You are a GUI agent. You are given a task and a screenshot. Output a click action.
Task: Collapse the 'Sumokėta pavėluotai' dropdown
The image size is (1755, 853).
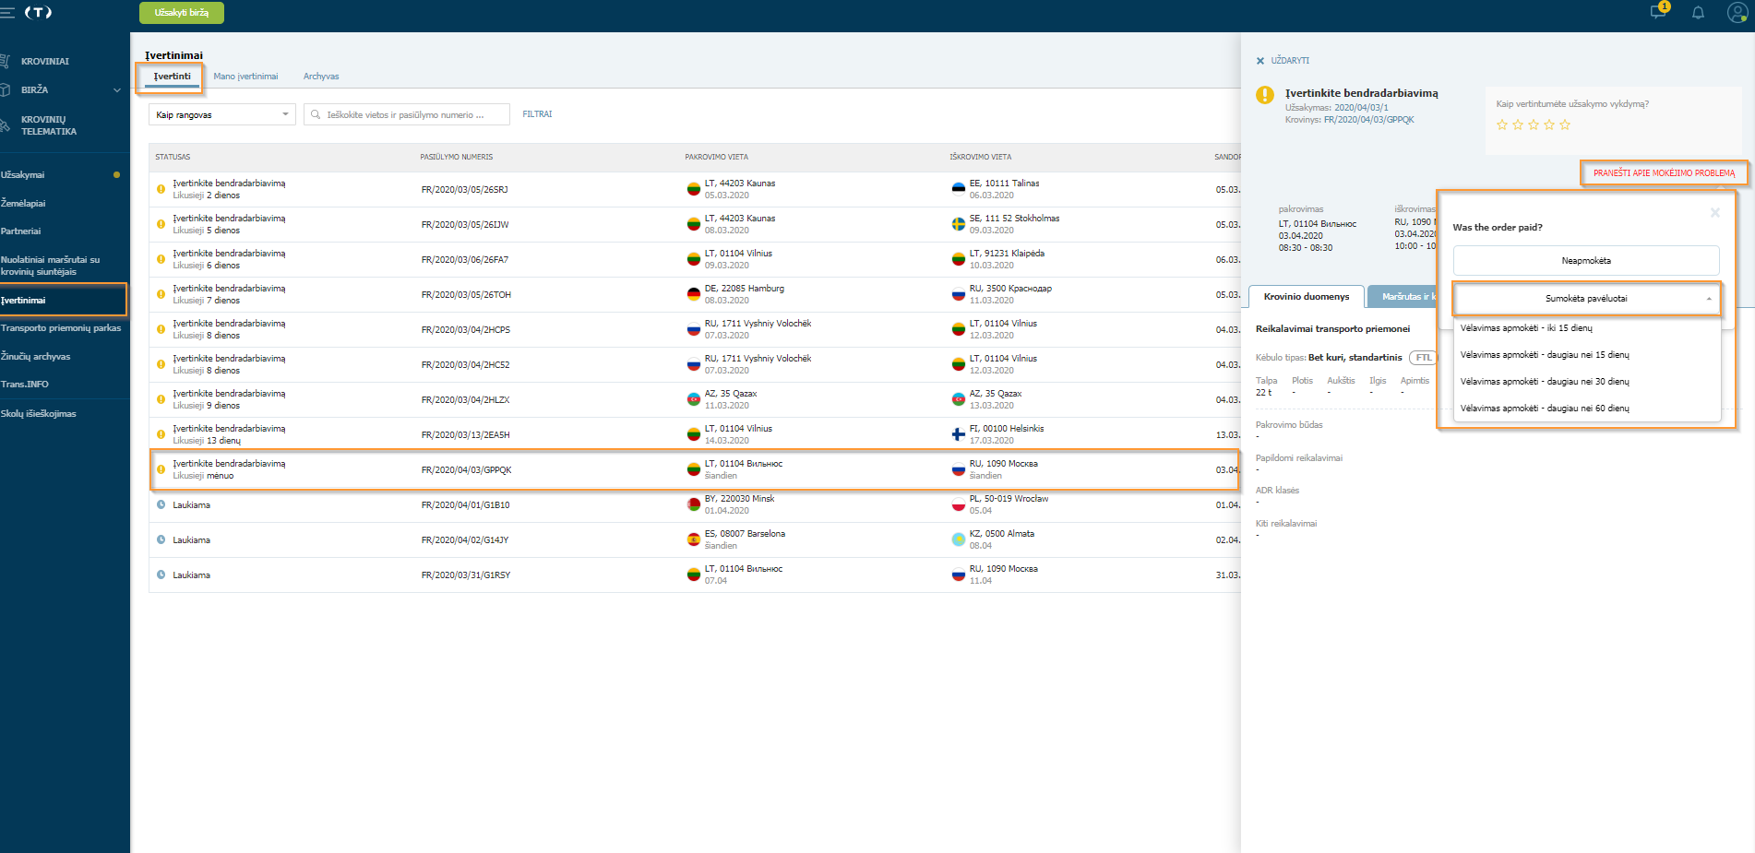(1586, 299)
